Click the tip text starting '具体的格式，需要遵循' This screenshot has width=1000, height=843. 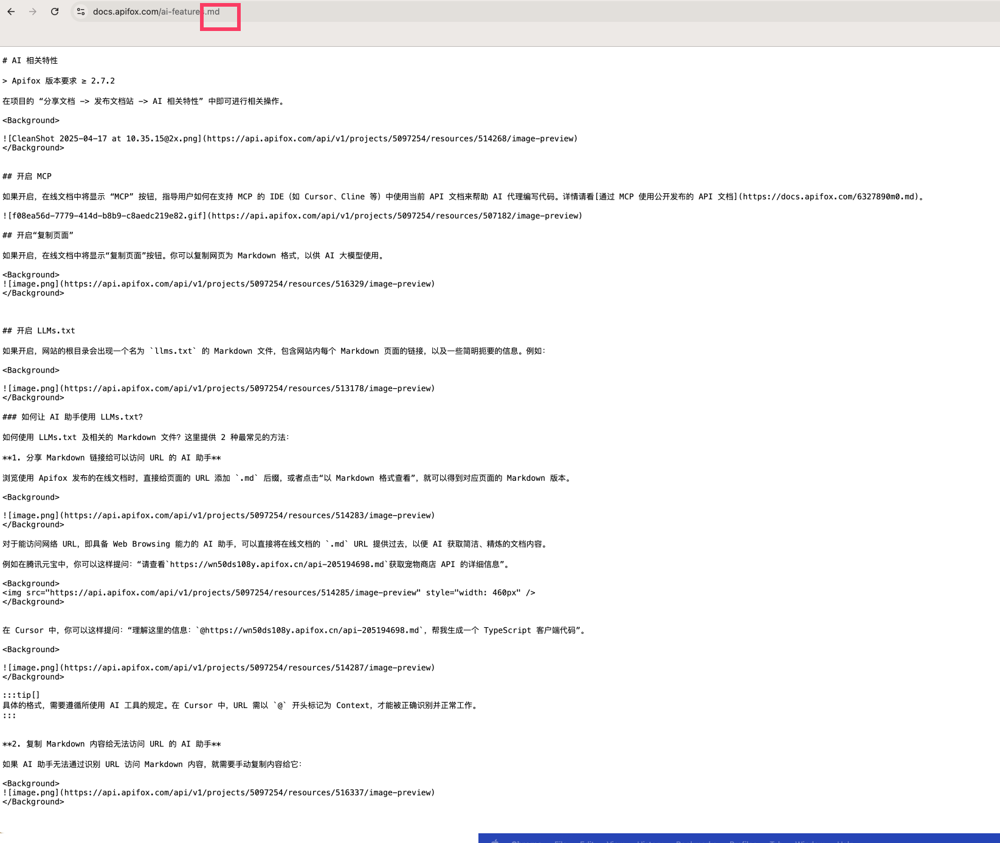point(241,706)
